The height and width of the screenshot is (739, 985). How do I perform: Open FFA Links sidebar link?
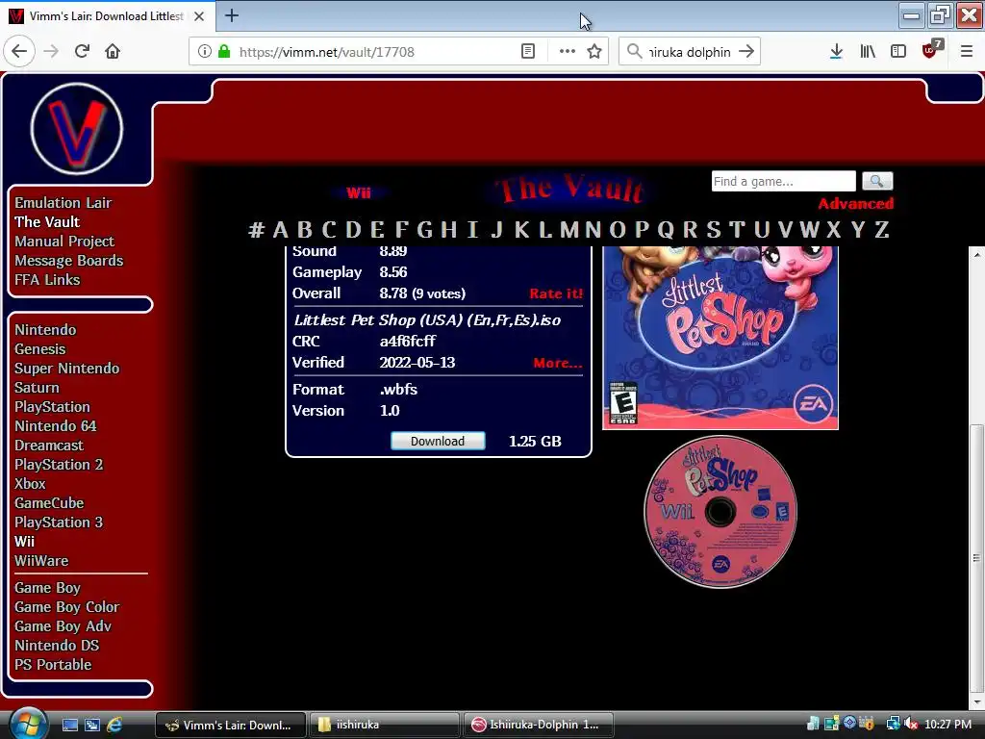tap(47, 280)
